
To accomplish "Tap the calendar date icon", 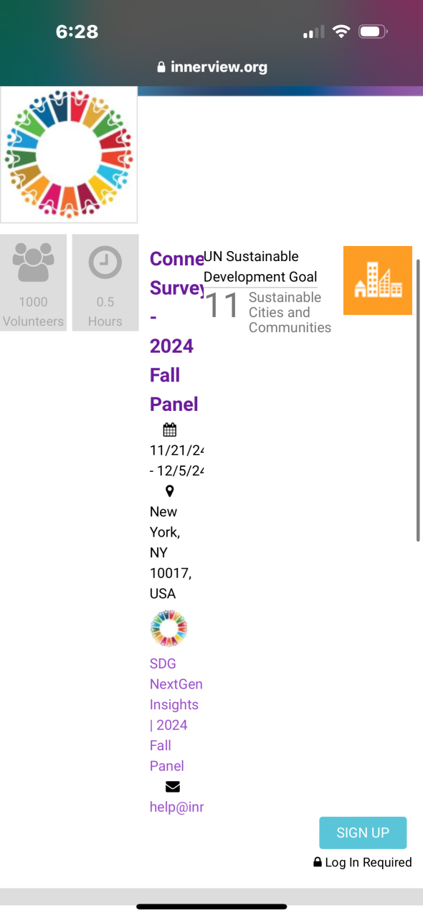I will click(170, 430).
